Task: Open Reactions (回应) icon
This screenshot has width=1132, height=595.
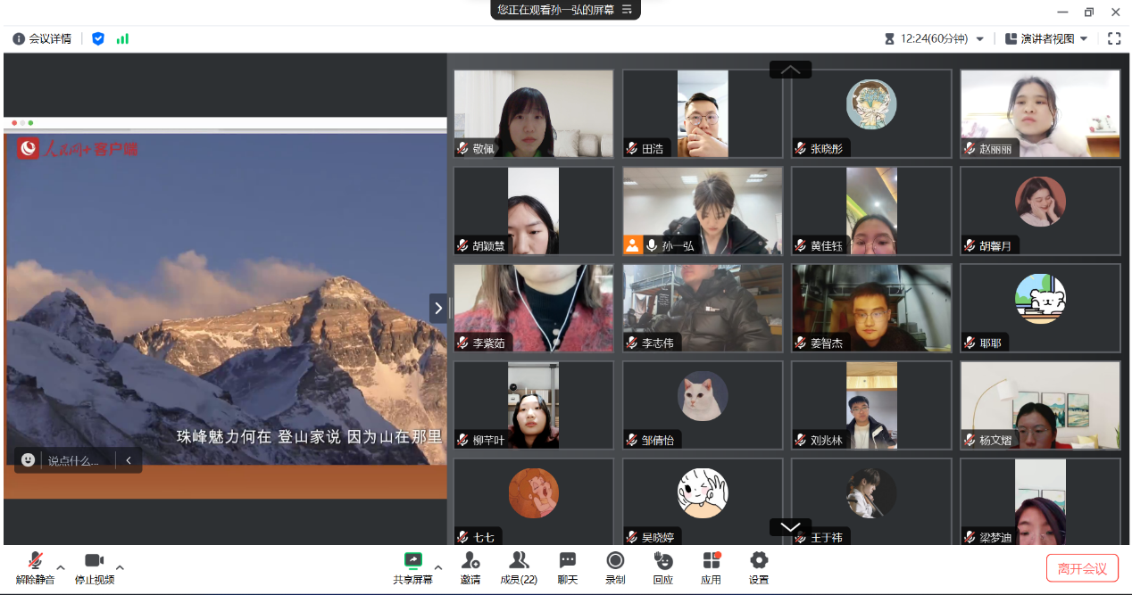Action: point(662,561)
